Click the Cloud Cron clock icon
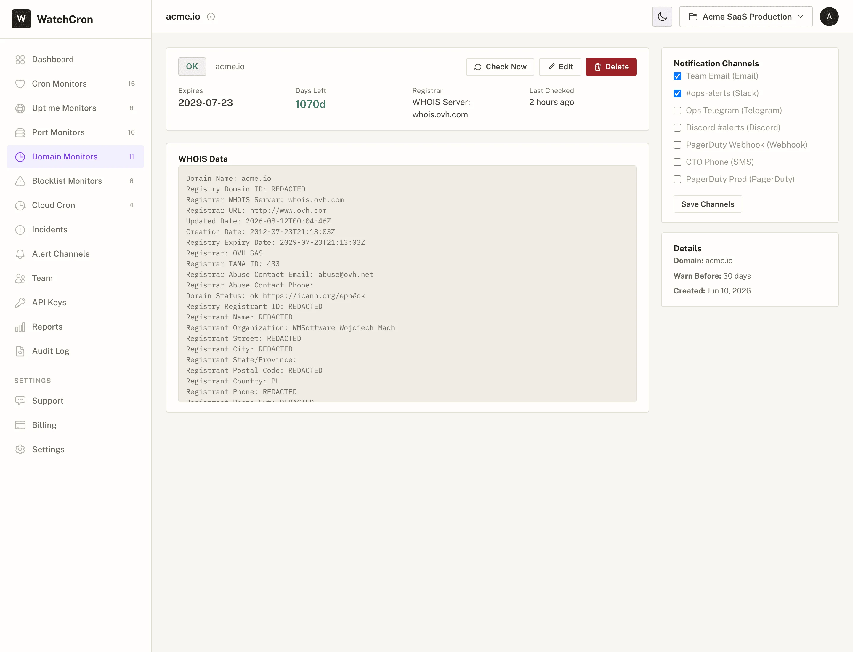Screen dimensions: 853x652 tap(20, 205)
